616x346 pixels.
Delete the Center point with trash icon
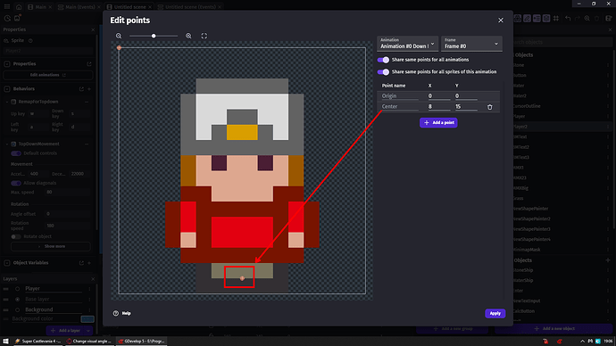(x=490, y=107)
